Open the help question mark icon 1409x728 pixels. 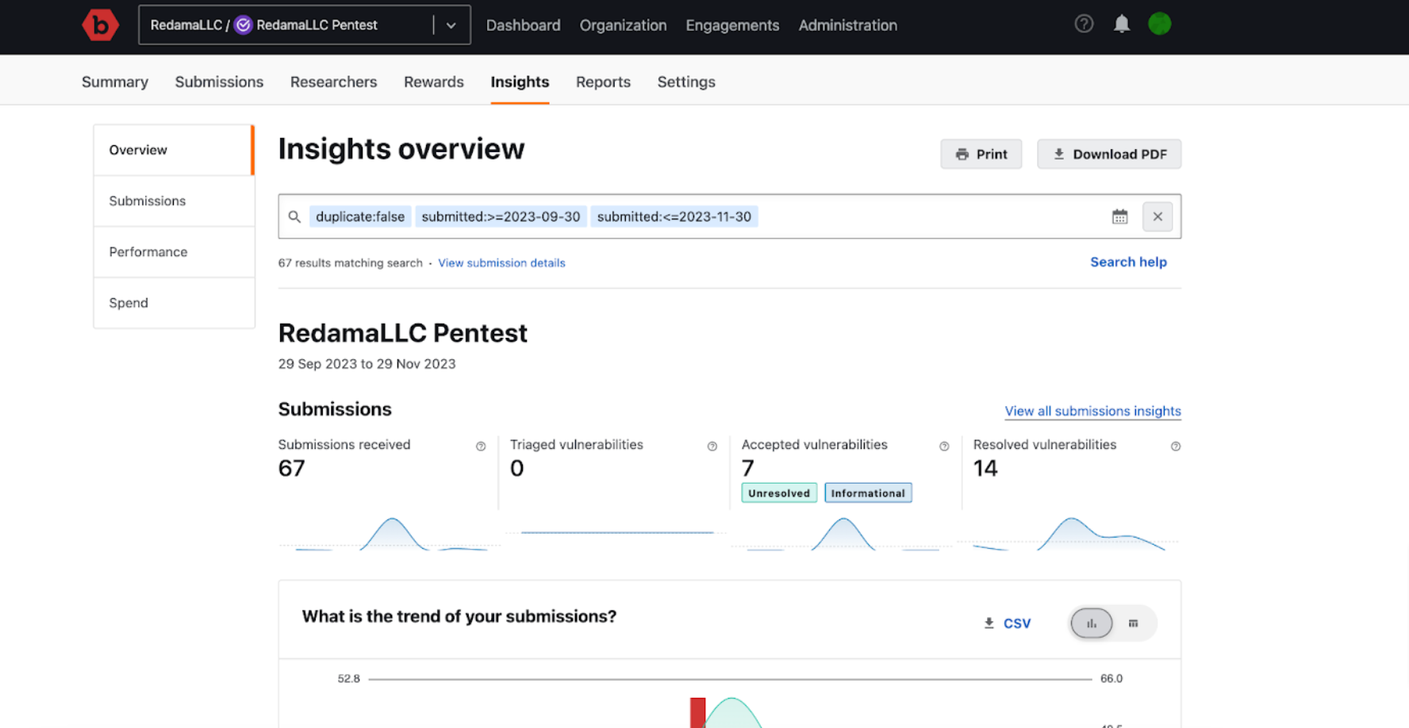pyautogui.click(x=1084, y=24)
